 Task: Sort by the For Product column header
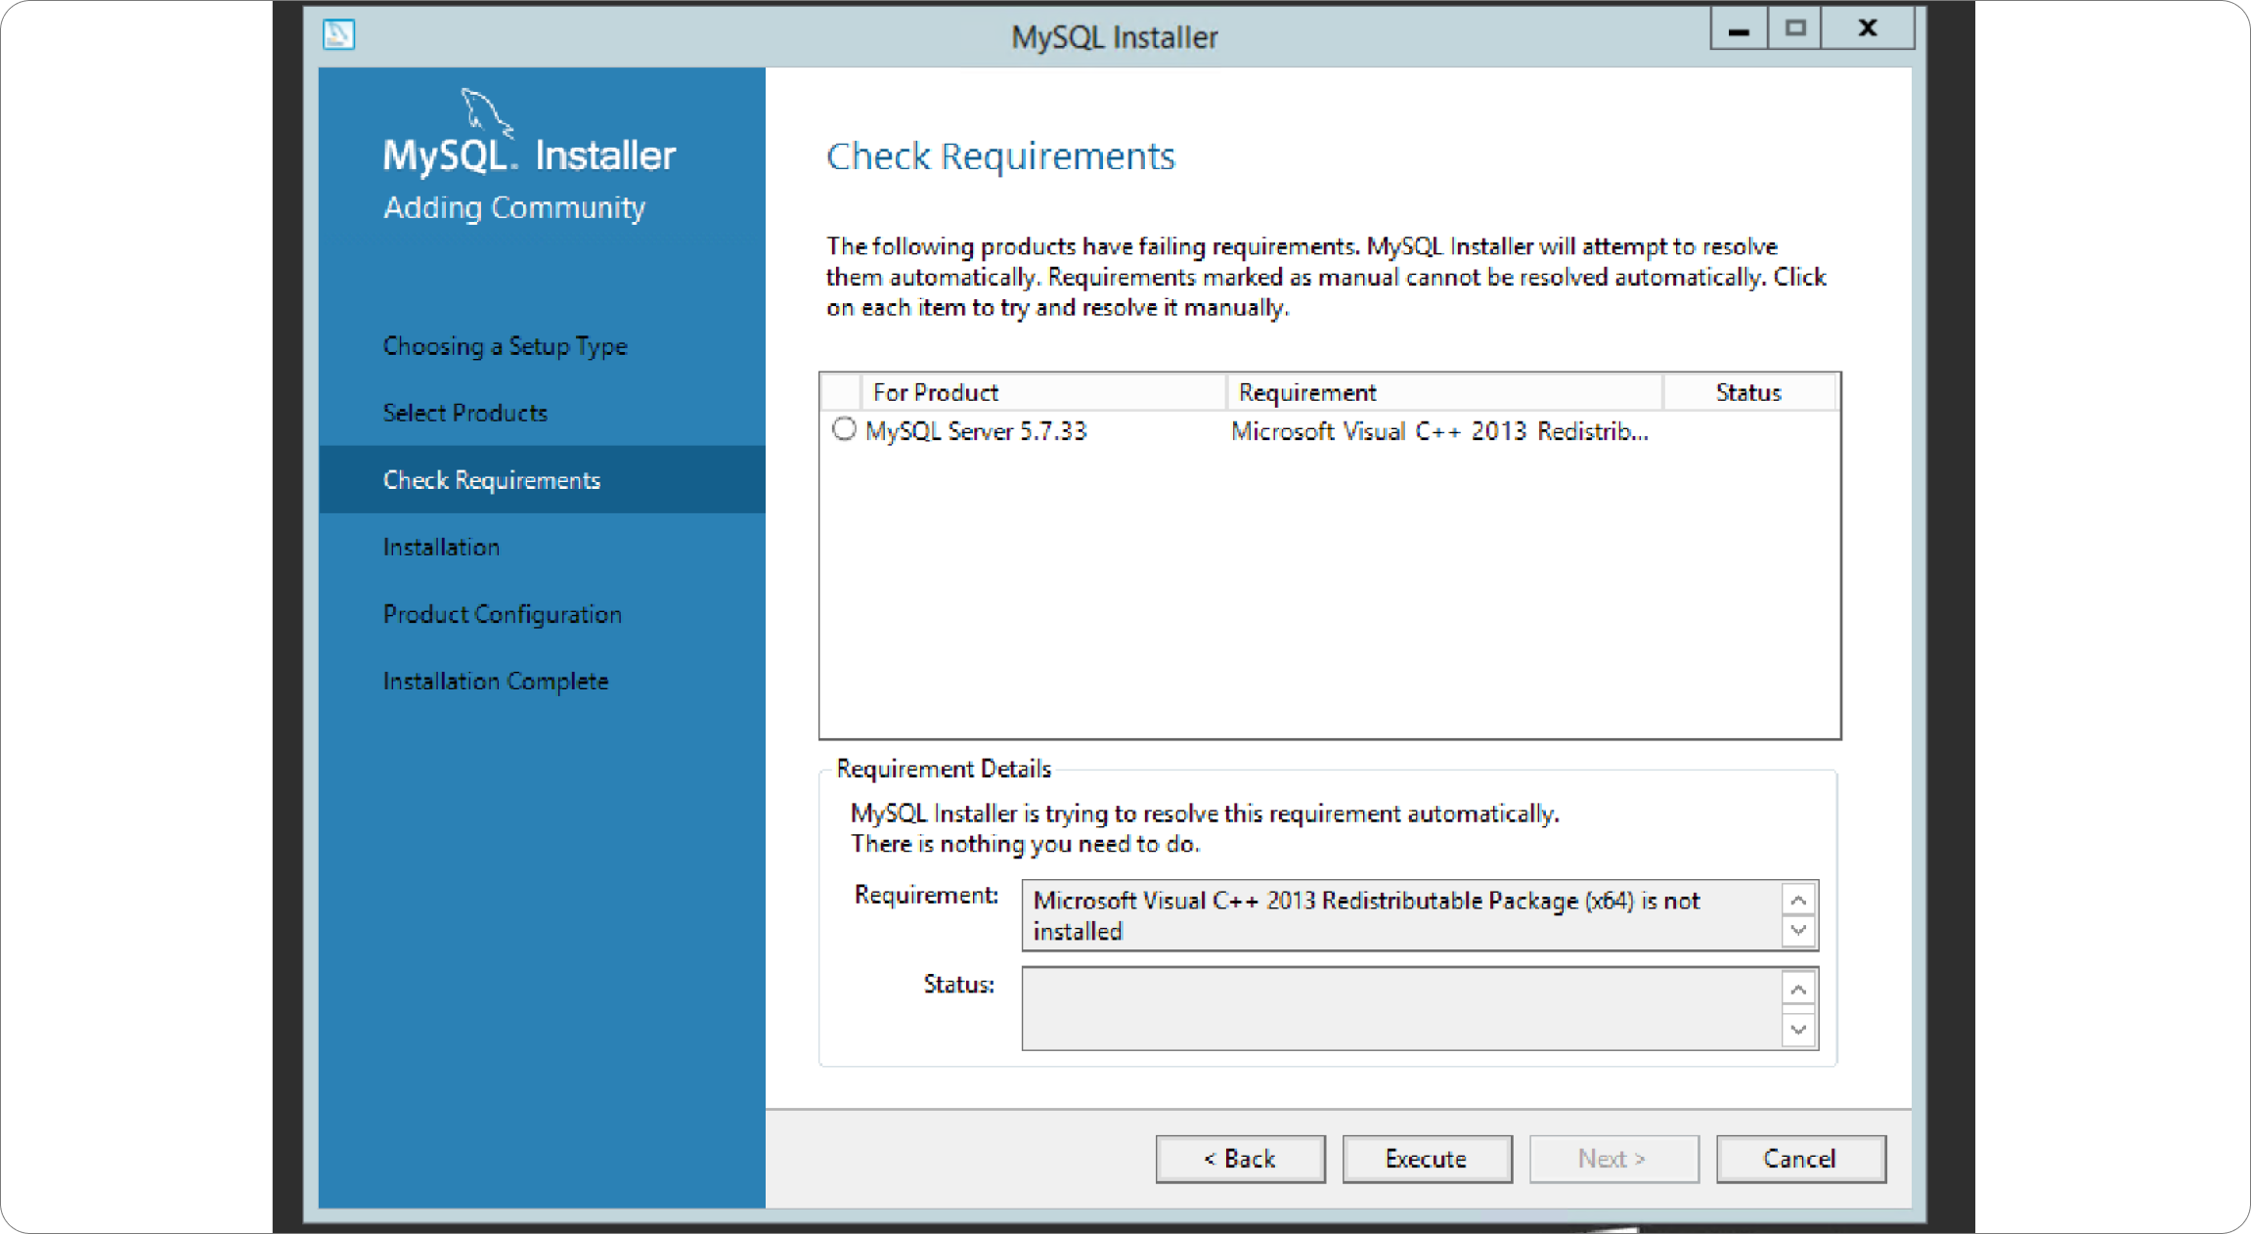point(1043,392)
